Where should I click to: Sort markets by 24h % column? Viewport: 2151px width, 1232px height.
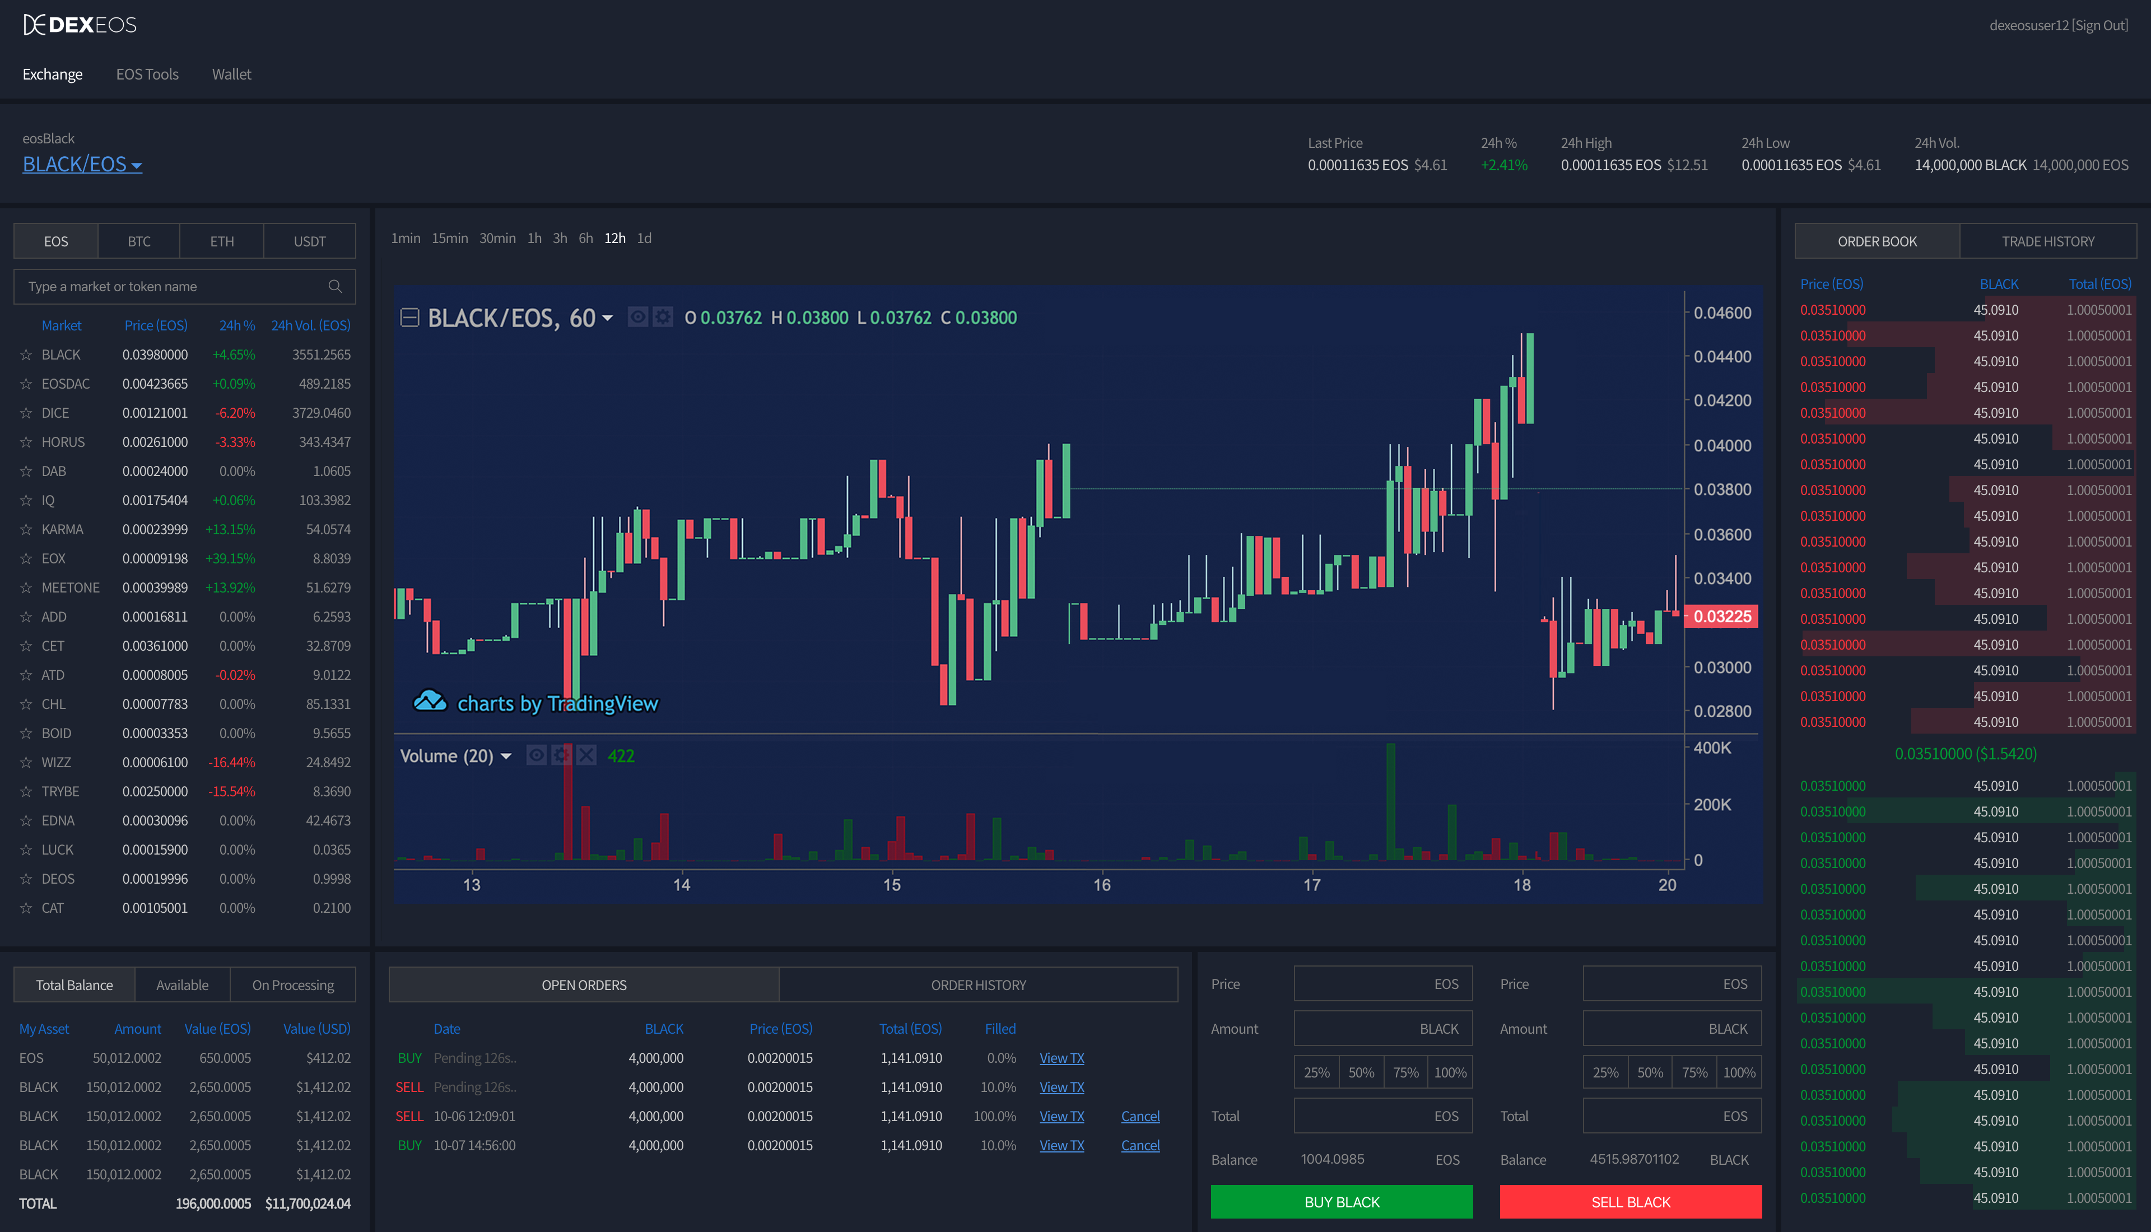237,326
